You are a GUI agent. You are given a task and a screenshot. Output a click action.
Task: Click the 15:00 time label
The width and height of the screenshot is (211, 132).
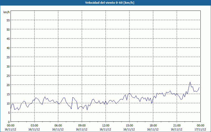[x=129, y=126]
